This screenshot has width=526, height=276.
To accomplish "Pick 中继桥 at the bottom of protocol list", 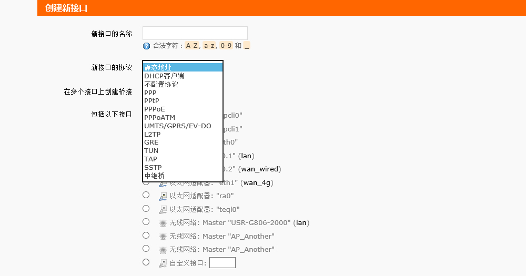I will pos(155,176).
